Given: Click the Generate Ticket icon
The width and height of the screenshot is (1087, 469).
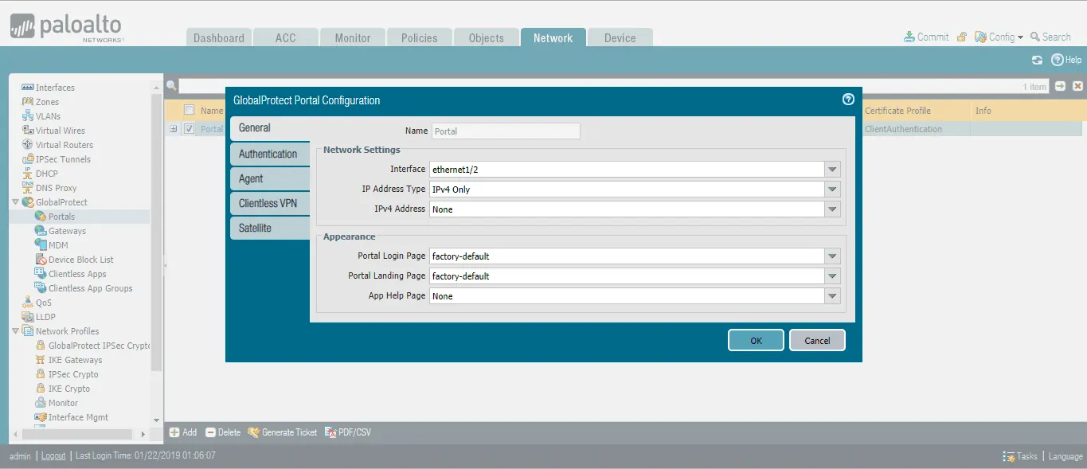Looking at the screenshot, I should point(253,432).
